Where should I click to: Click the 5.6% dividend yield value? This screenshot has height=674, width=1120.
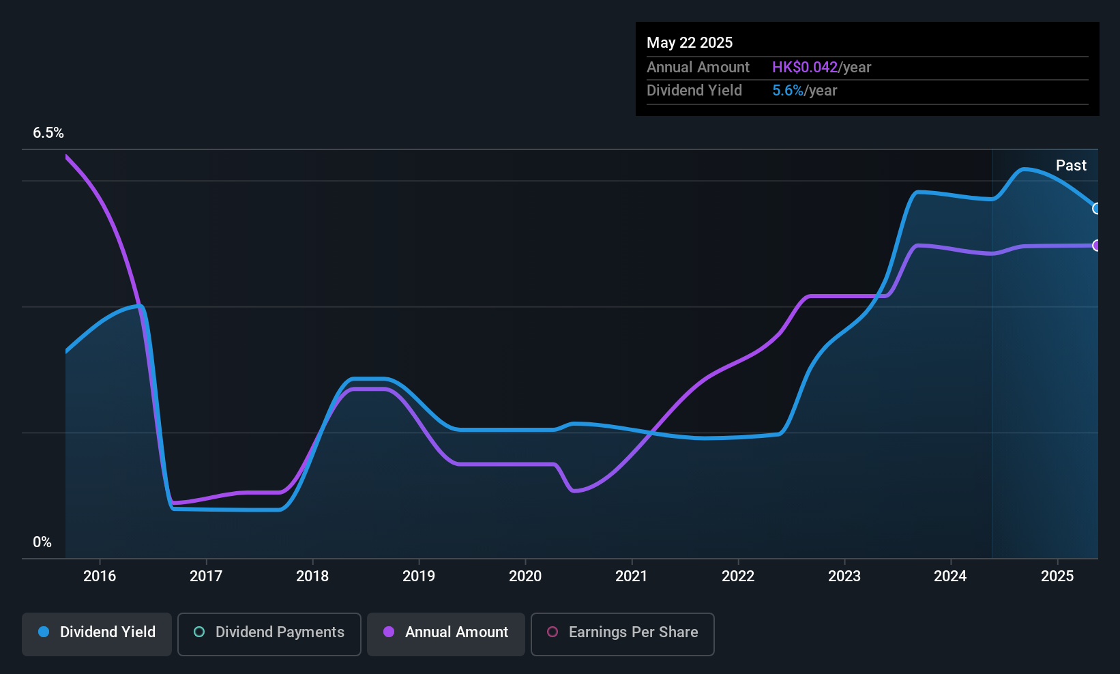[x=788, y=91]
